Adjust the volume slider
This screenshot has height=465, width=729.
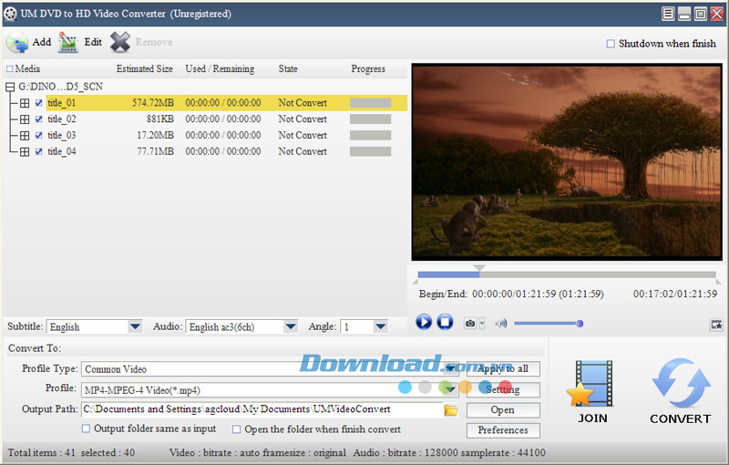[549, 323]
